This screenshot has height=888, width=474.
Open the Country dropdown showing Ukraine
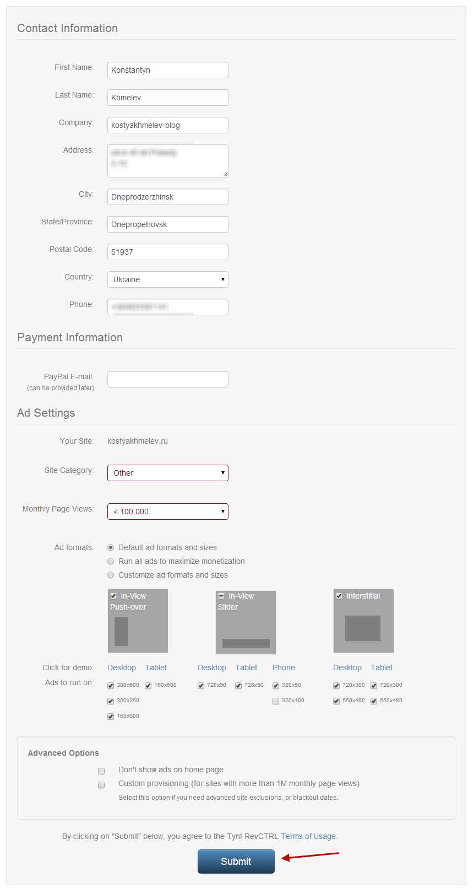click(167, 279)
